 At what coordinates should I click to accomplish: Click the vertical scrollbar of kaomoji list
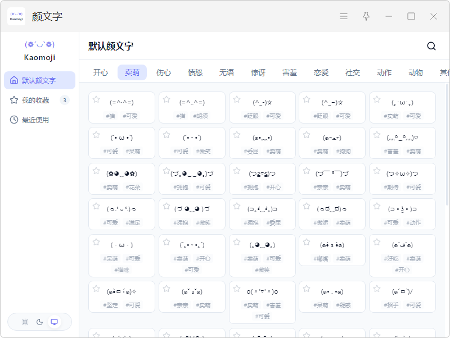(447, 144)
